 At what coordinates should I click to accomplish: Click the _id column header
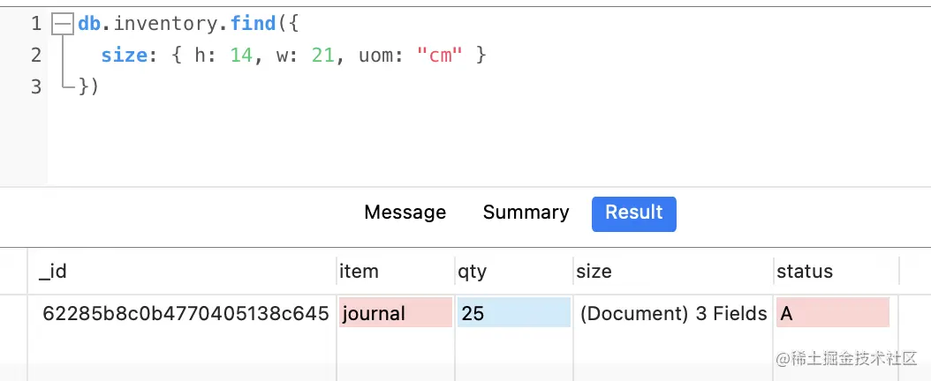(x=52, y=272)
